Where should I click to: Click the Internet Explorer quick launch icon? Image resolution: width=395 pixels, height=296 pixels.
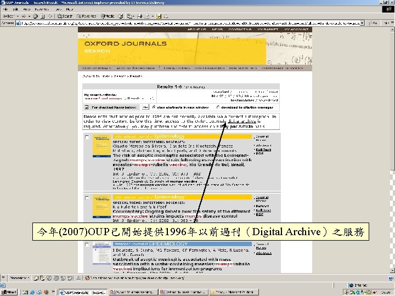pyautogui.click(x=32, y=292)
